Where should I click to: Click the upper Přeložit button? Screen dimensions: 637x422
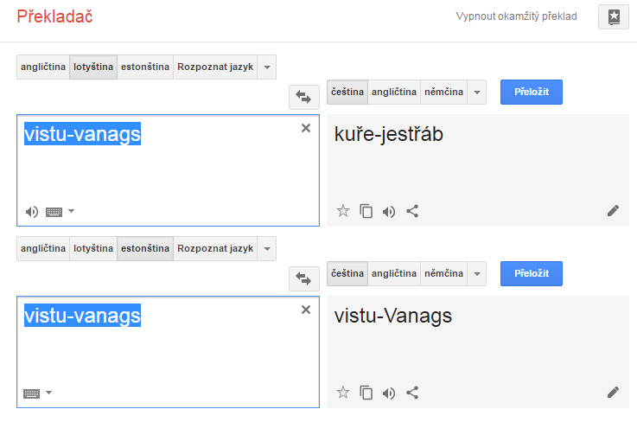click(x=532, y=92)
